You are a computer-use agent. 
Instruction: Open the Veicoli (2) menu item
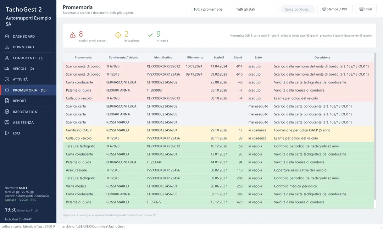tap(28, 69)
